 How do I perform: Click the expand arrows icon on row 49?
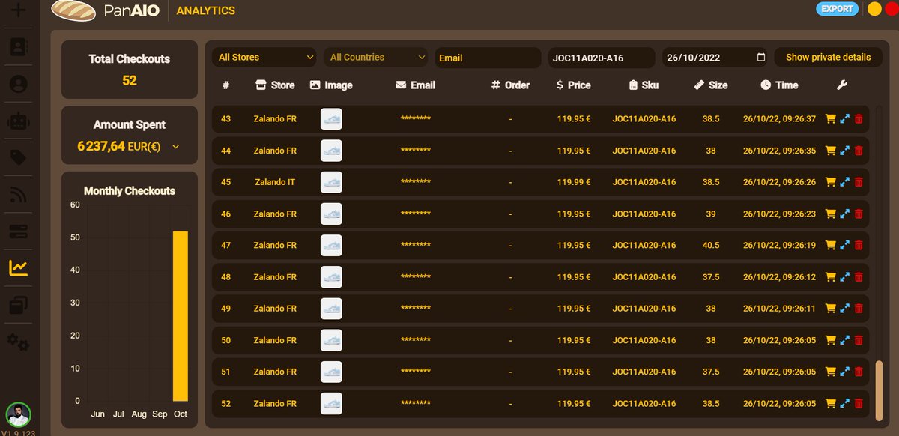845,309
